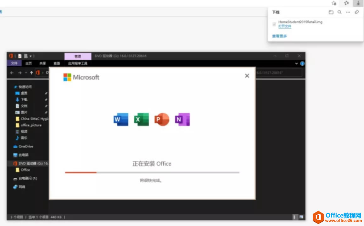364x226 pixels.
Task: Unpin 桌面 using its pin icon
Action: click(x=46, y=93)
